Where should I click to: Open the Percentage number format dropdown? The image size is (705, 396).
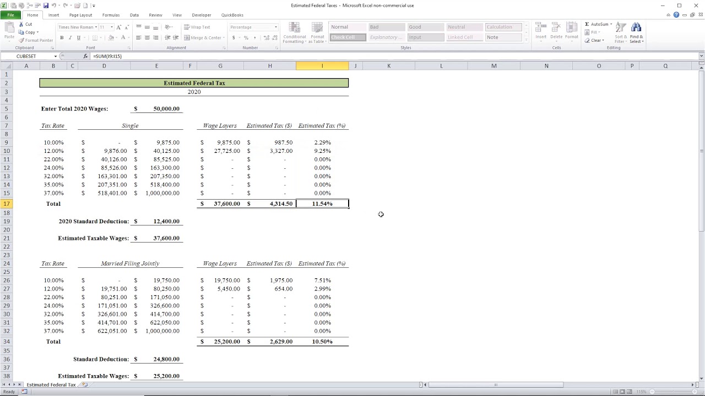point(276,27)
